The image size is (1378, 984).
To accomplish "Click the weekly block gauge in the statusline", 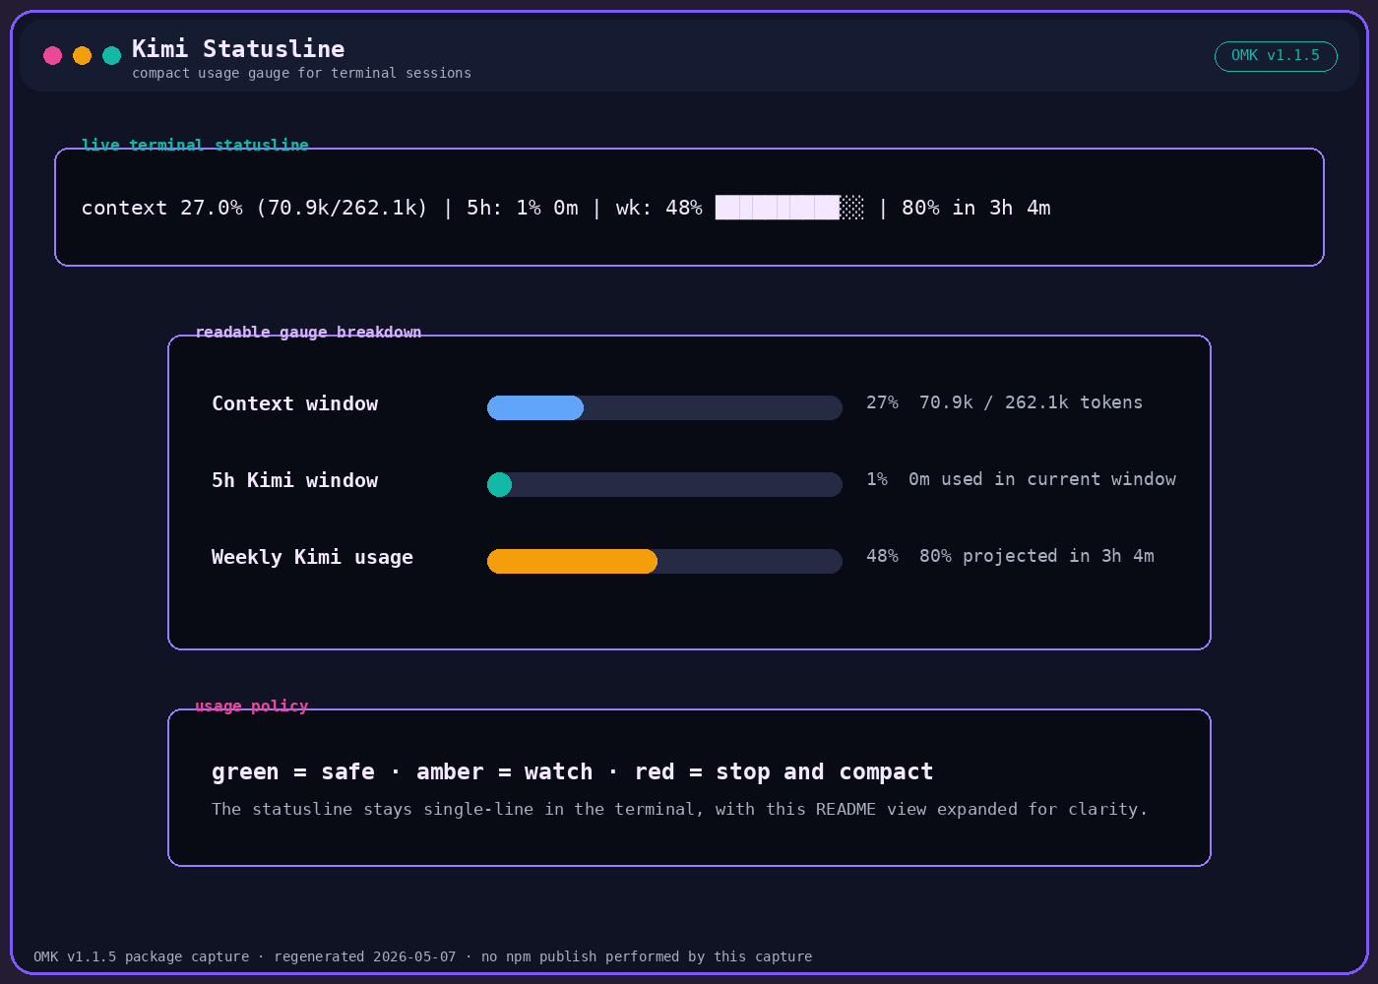I will pyautogui.click(x=789, y=208).
